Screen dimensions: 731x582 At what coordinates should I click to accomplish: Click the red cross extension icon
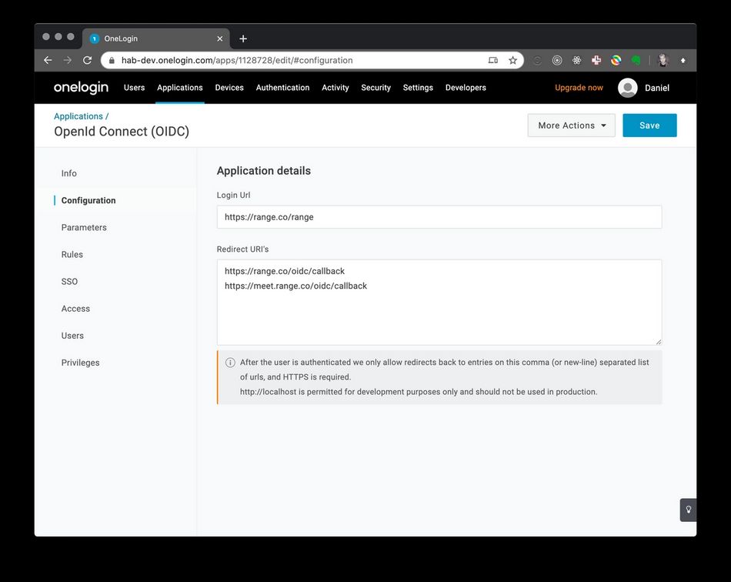coord(596,60)
